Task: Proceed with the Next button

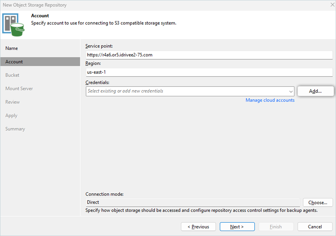Action: (x=237, y=227)
